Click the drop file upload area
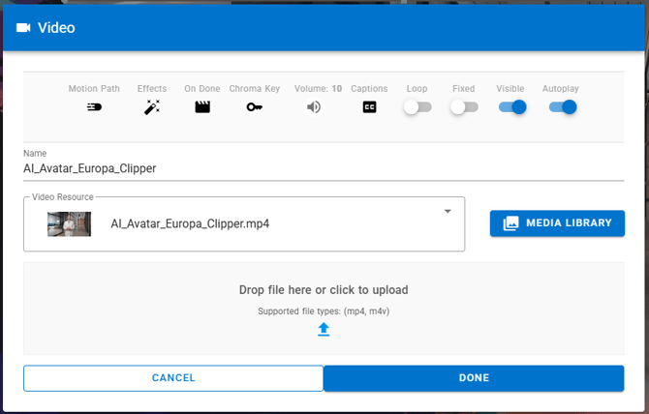This screenshot has height=414, width=649. [x=324, y=290]
